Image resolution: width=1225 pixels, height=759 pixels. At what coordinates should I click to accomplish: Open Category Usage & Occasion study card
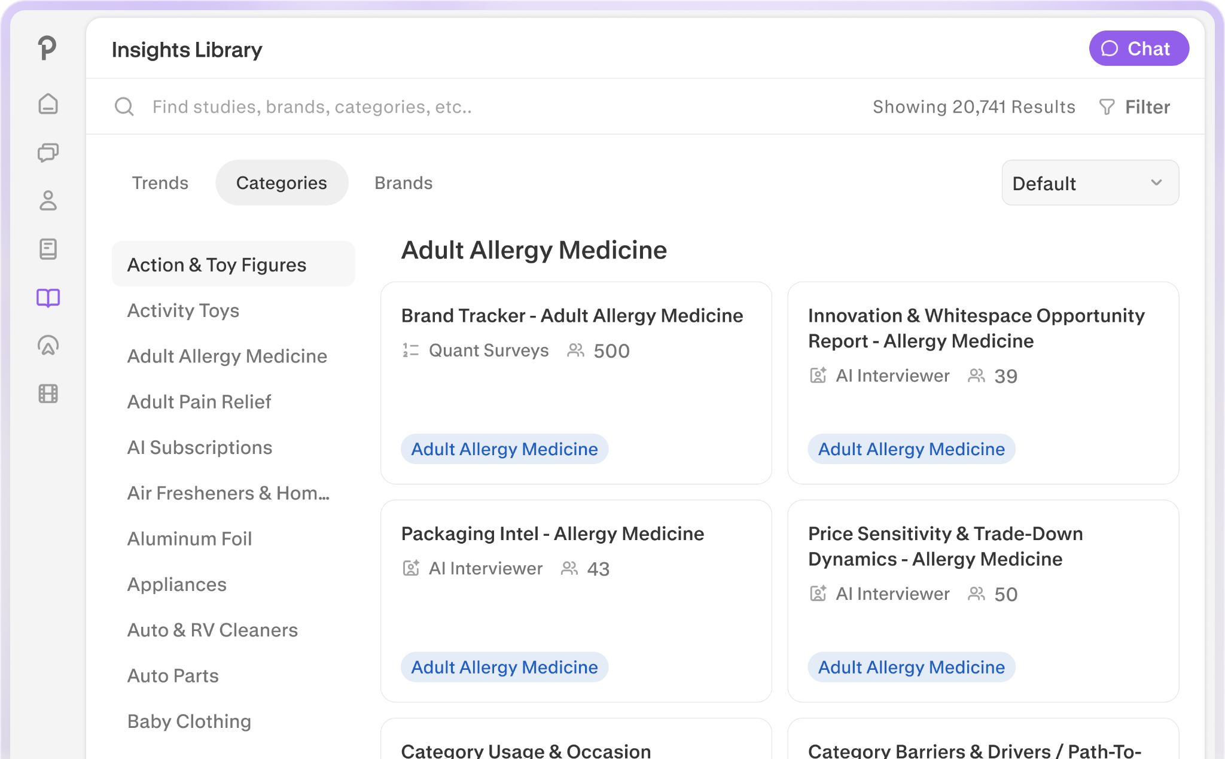tap(576, 739)
